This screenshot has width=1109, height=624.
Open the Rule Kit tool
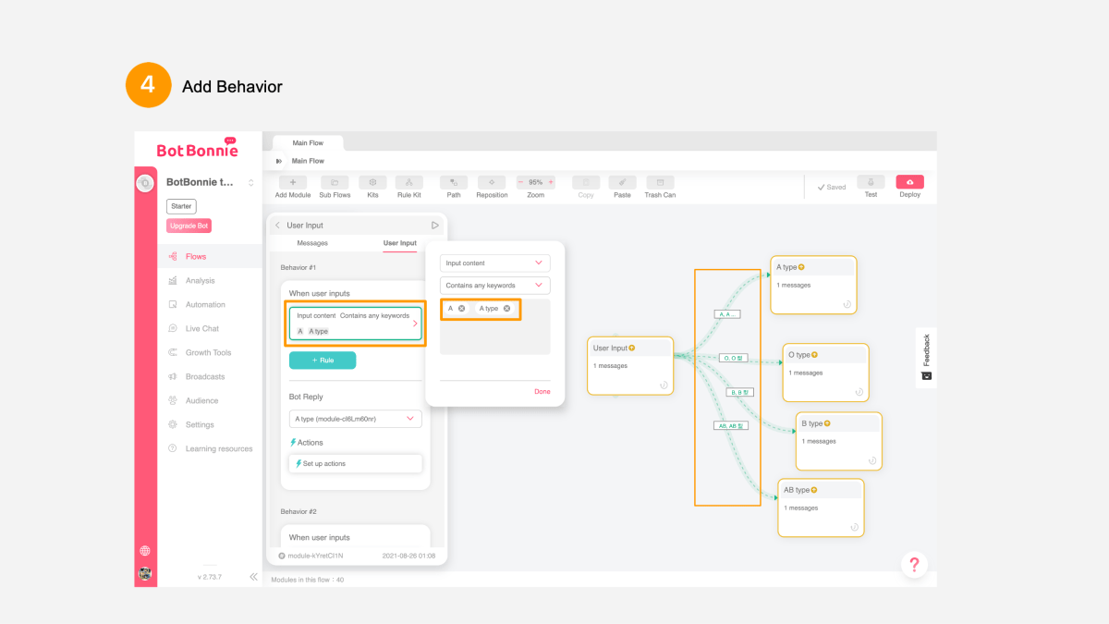(x=408, y=183)
